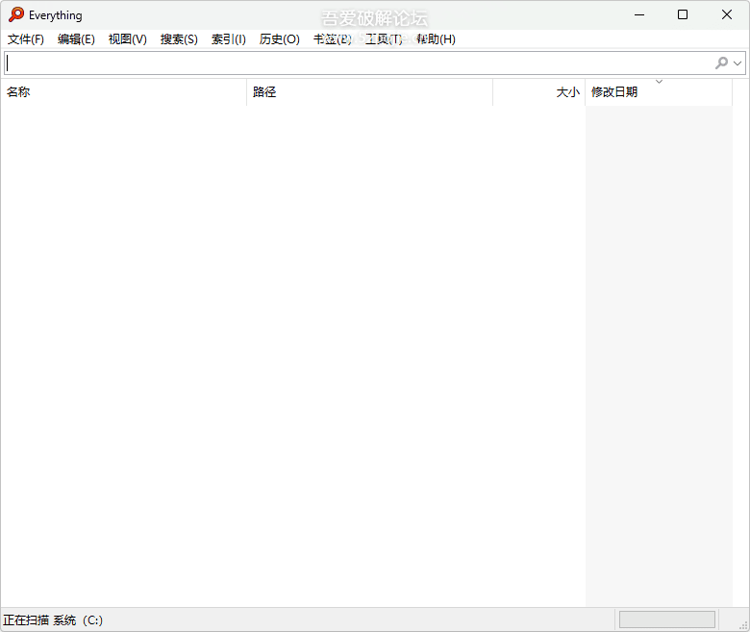750x632 pixels.
Task: Open the 工具(T) menu
Action: 383,39
